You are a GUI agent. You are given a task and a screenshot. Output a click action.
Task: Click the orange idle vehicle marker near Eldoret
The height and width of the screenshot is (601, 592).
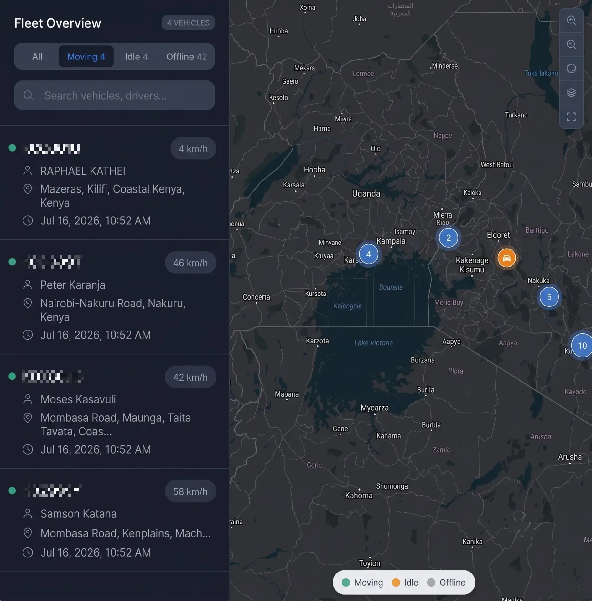point(506,258)
